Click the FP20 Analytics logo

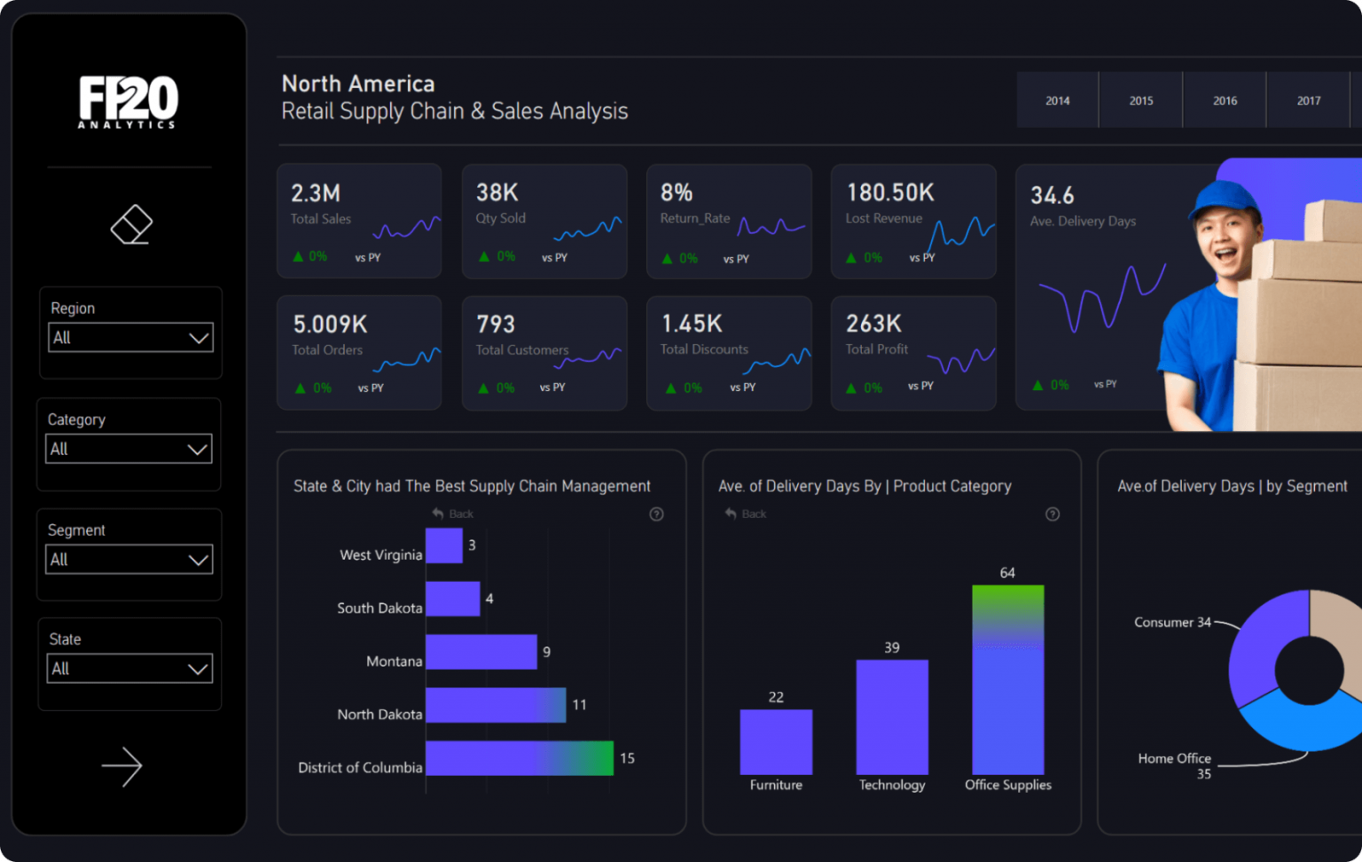(x=129, y=102)
